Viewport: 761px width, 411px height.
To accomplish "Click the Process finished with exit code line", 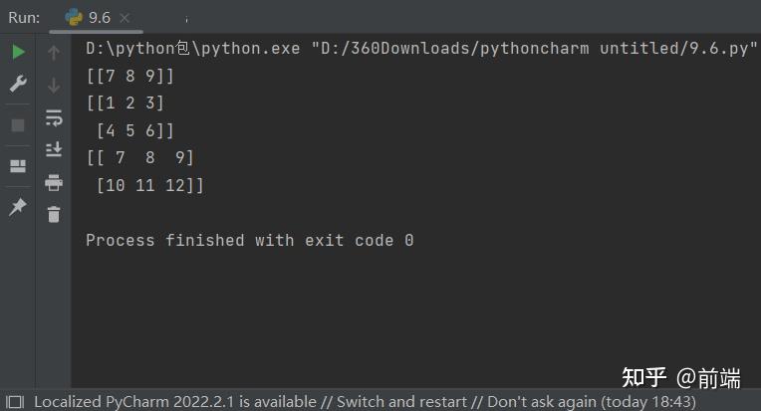I will click(x=250, y=241).
